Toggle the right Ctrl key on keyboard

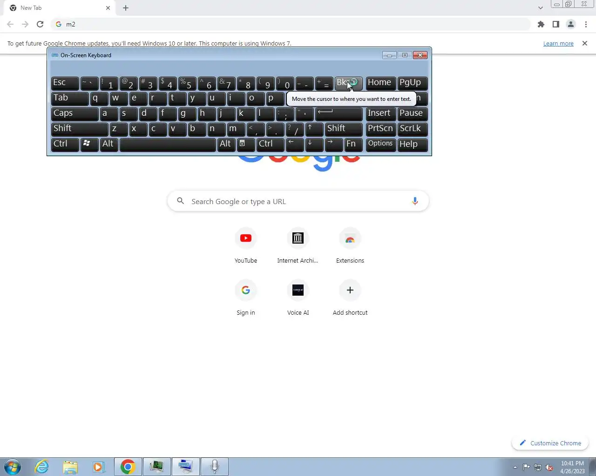(x=270, y=145)
